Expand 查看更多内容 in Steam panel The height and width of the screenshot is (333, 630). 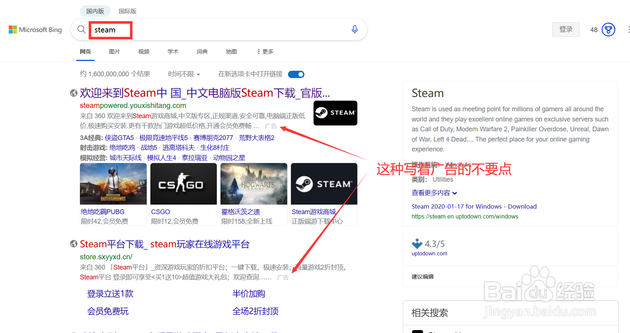[x=434, y=193]
